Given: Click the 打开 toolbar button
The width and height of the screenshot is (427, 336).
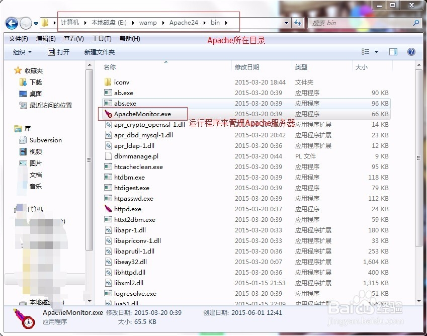Looking at the screenshot, I should pyautogui.click(x=58, y=52).
